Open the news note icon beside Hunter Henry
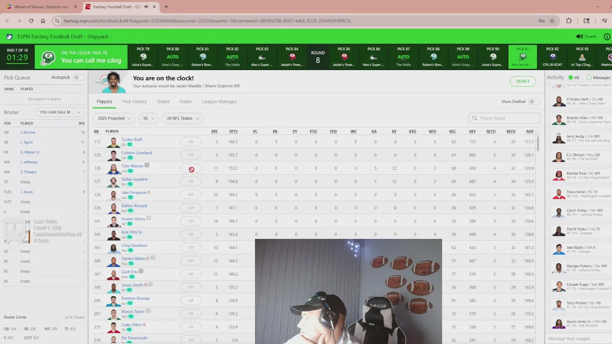 click(149, 218)
